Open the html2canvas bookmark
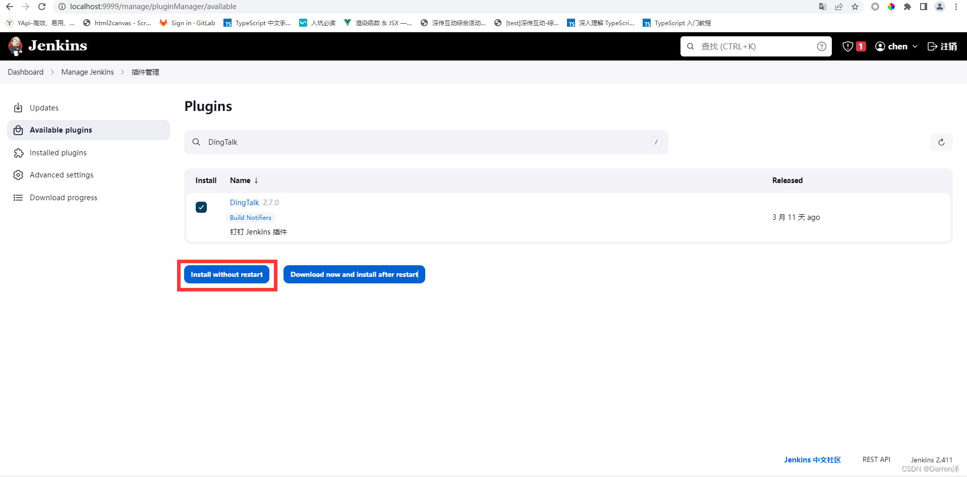This screenshot has width=967, height=477. pos(117,23)
